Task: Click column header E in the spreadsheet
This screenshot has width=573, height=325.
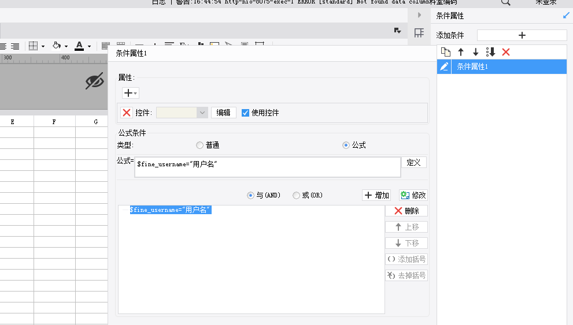Action: [x=12, y=122]
